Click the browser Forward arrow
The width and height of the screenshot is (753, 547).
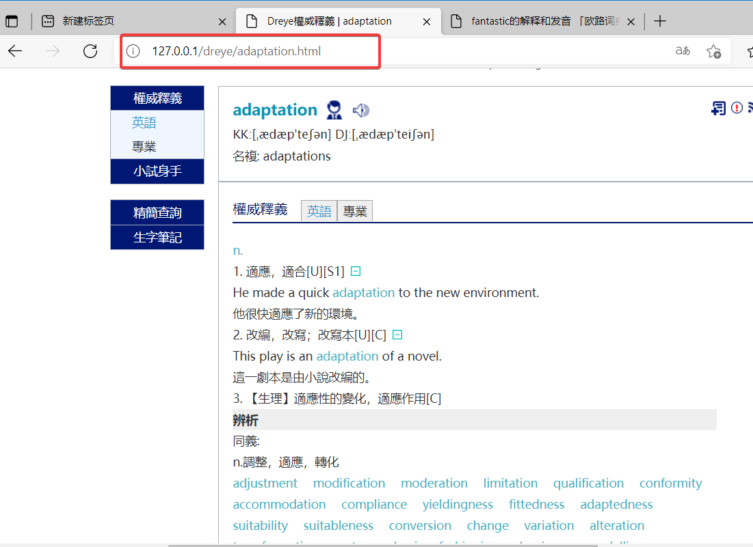(53, 51)
